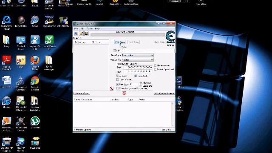This screenshot has width=272, height=153.
Task: Open QuickTime Player desktop icon
Action: 7,23
